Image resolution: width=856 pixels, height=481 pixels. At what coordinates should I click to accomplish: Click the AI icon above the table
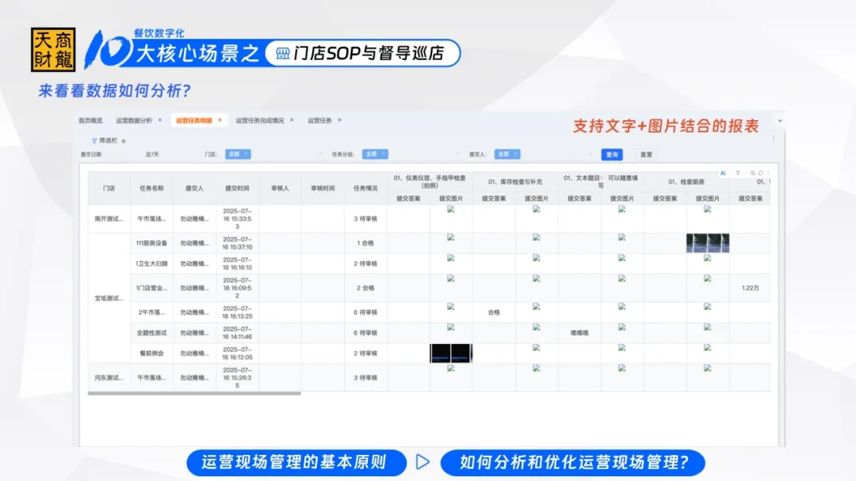coord(723,172)
